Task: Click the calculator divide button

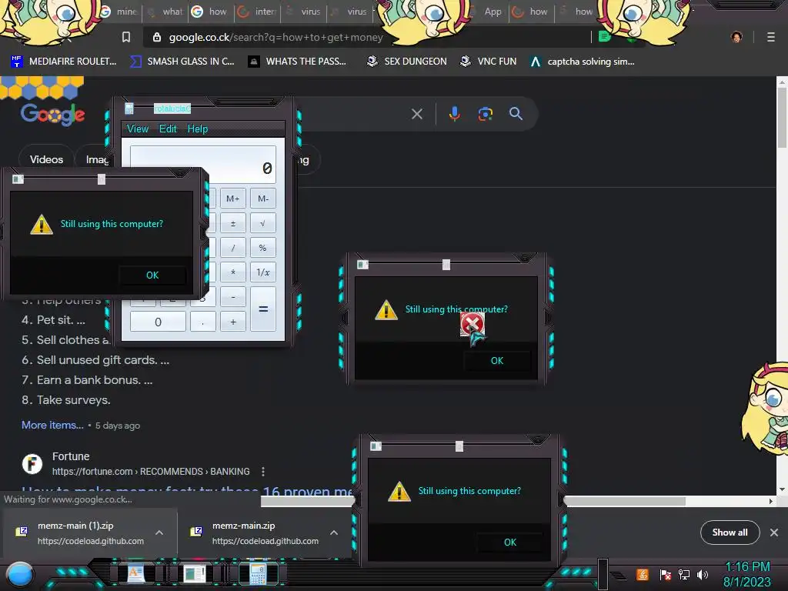Action: click(x=232, y=248)
